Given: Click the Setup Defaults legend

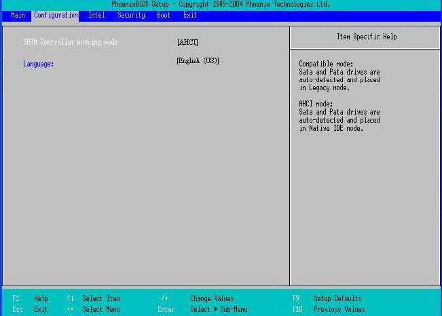Looking at the screenshot, I should [337, 298].
